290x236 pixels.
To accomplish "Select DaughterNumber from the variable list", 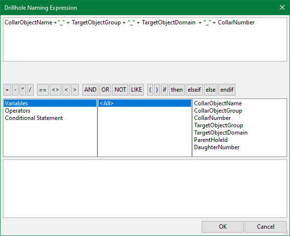I will pyautogui.click(x=216, y=147).
